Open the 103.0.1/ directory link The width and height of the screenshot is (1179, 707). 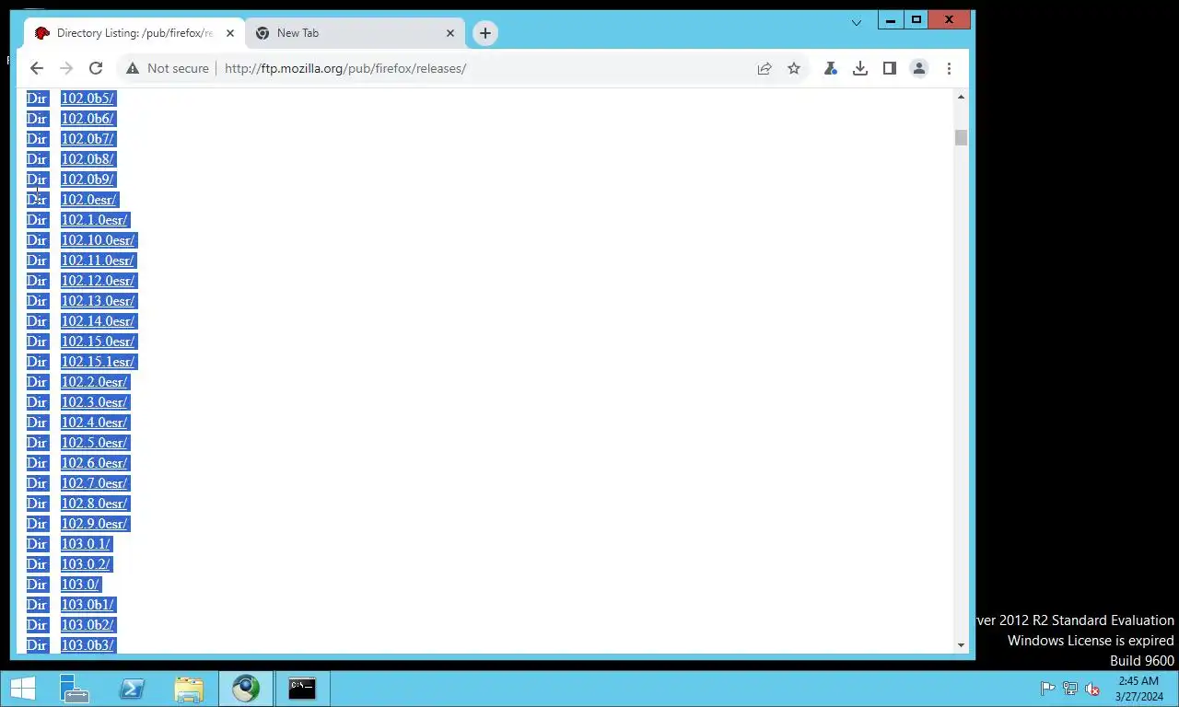[x=86, y=544]
